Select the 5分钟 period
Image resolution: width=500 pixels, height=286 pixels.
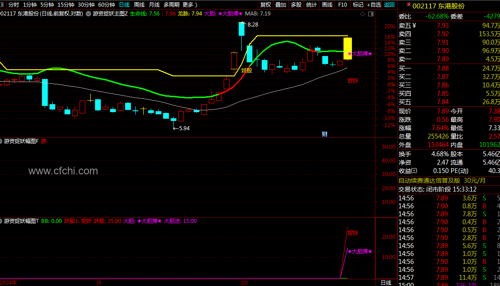[47, 5]
